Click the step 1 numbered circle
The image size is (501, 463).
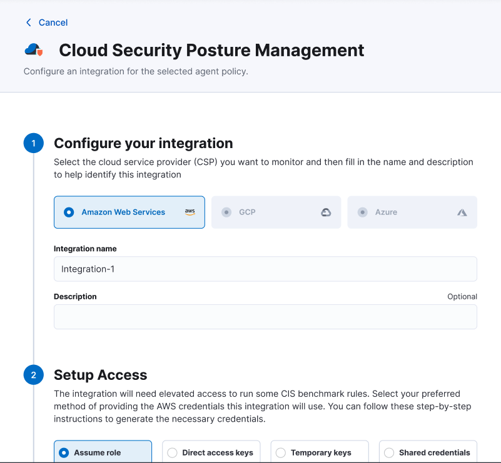pos(33,142)
